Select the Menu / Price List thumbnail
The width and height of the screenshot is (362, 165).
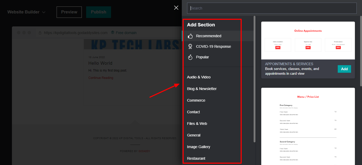[x=308, y=127]
